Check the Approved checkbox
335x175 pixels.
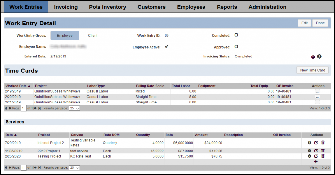click(236, 47)
